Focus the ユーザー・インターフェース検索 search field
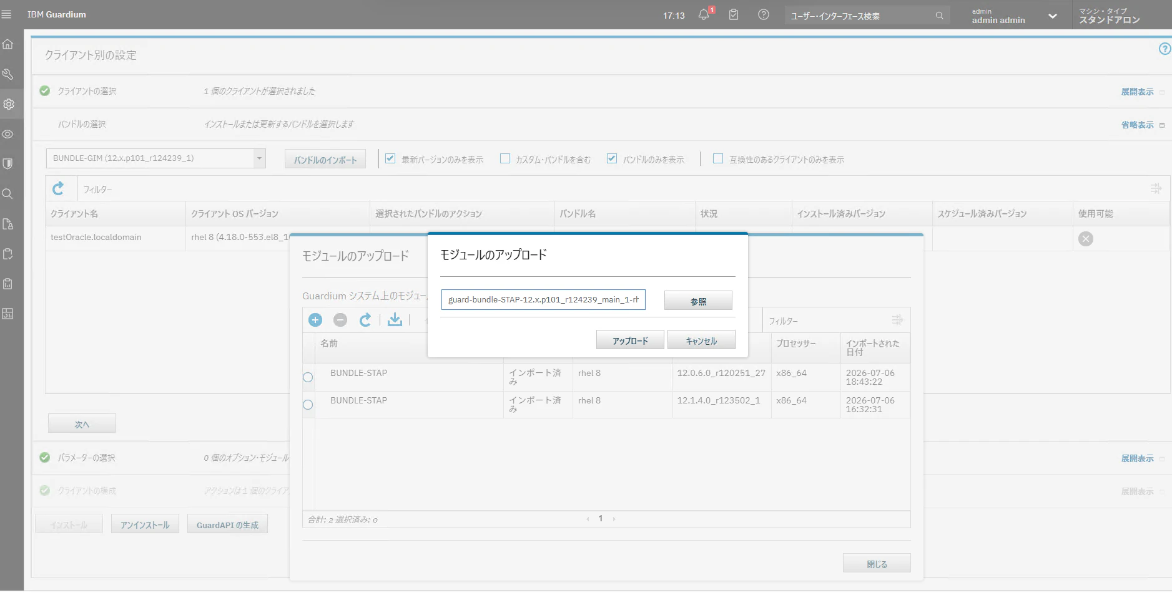Screen dimensions: 1172x593 pos(860,16)
